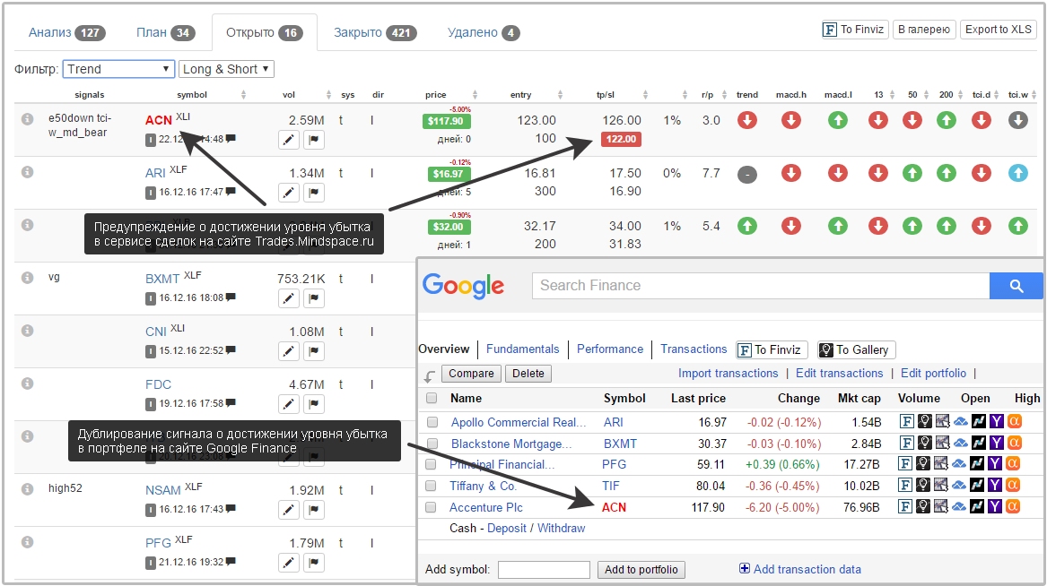The image size is (1047, 586).
Task: Sort table by the vol column arrows
Action: 328,95
